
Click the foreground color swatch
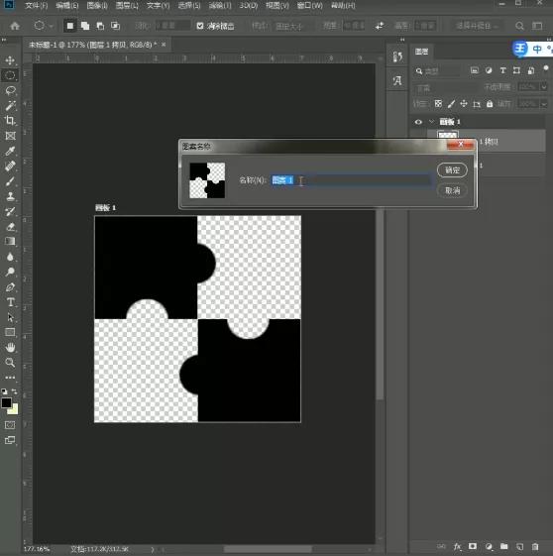[x=6, y=403]
